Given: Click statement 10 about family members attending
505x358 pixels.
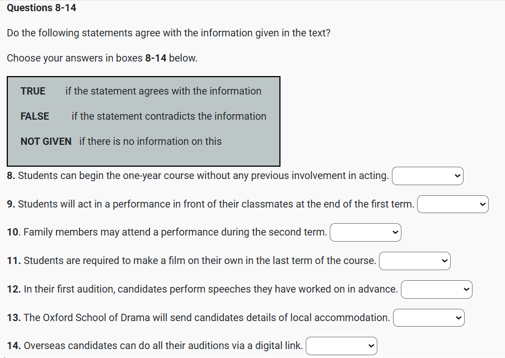Looking at the screenshot, I should (167, 232).
